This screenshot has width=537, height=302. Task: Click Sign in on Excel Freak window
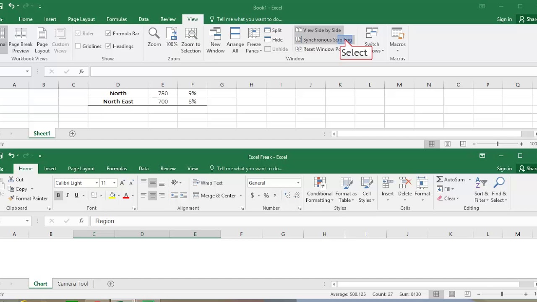click(504, 169)
